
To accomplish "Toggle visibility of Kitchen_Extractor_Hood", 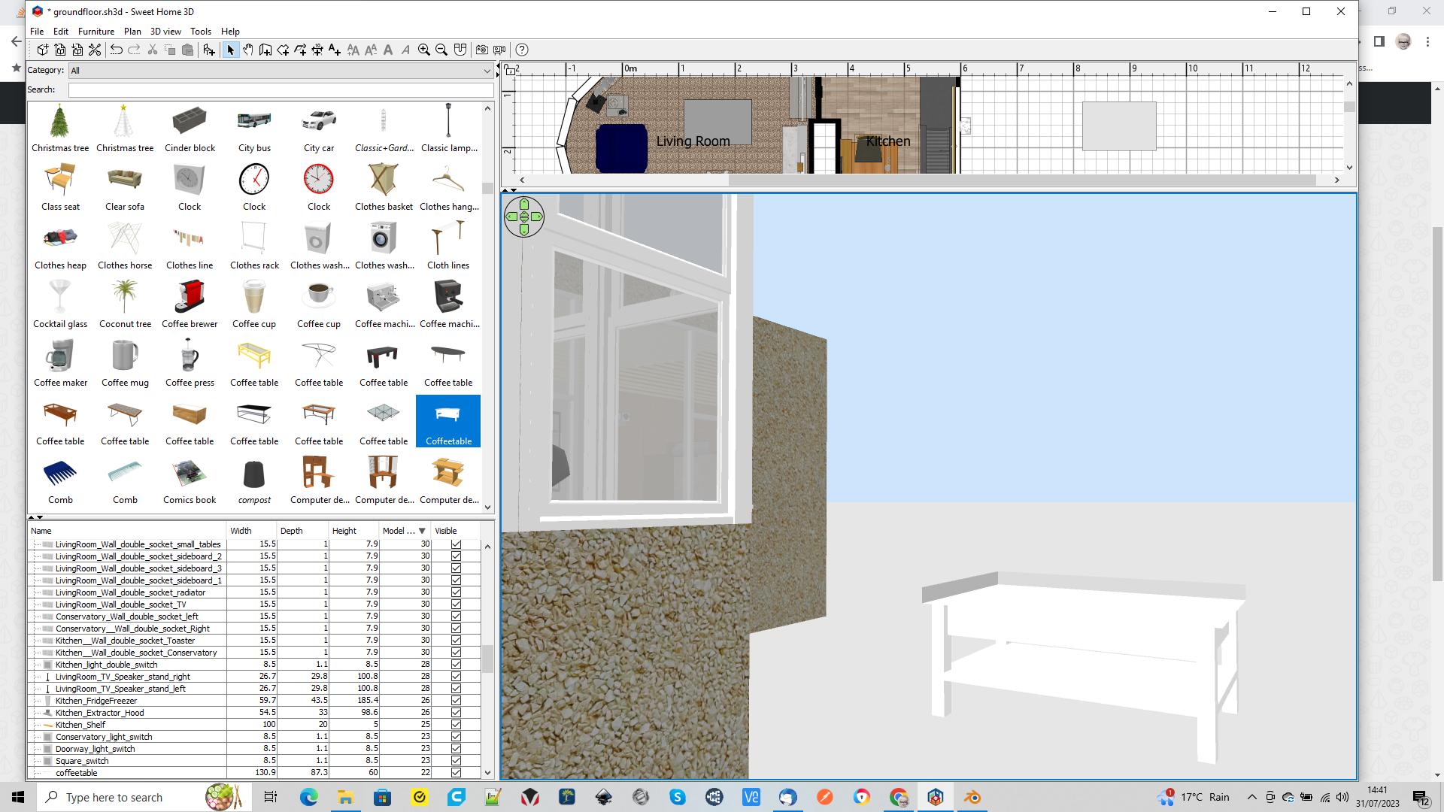I will pos(456,713).
